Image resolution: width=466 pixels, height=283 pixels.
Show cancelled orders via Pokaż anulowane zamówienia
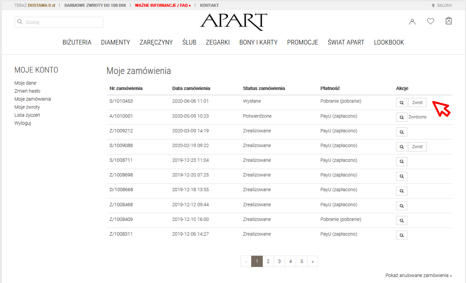[x=418, y=275]
